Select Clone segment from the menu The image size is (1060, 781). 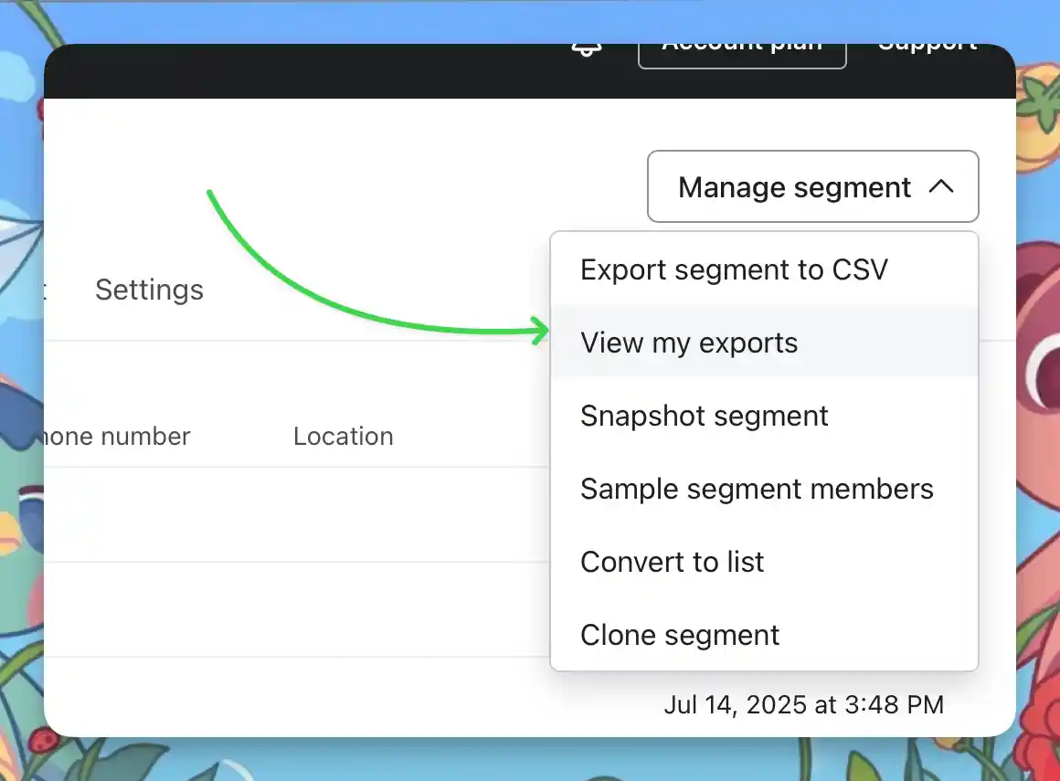pos(679,634)
